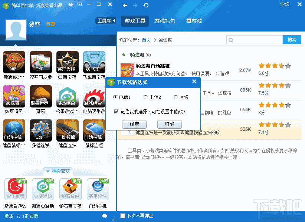Enable 下次不再弹出 at the bottom
305x222 pixels.
click(122, 215)
